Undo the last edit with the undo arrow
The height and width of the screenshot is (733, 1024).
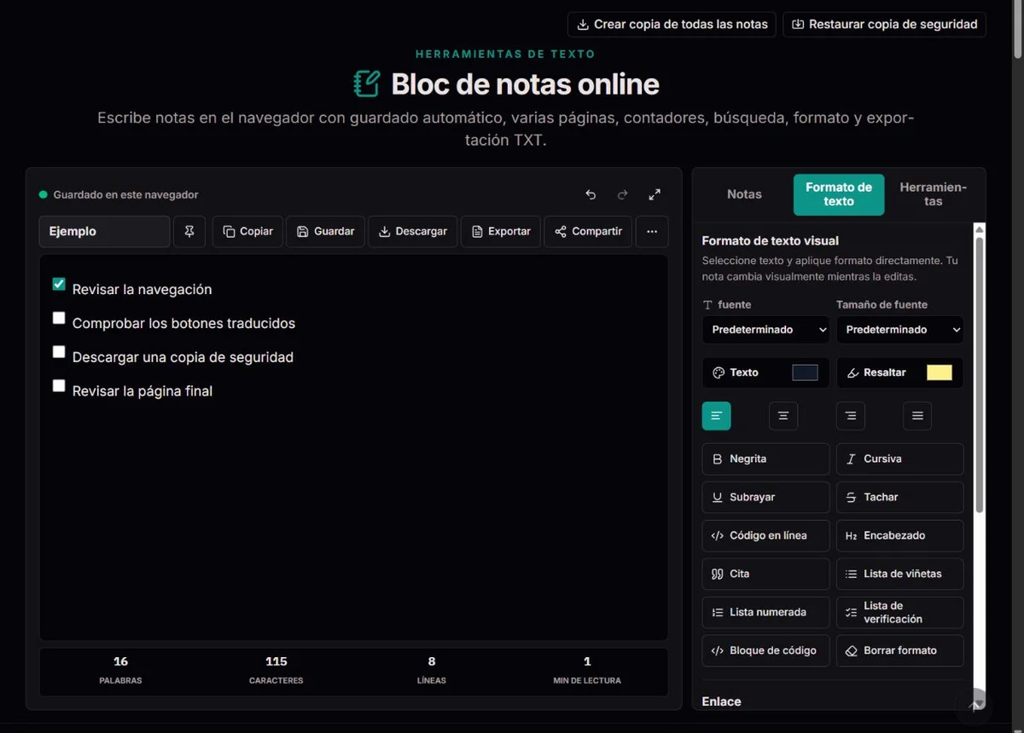pyautogui.click(x=591, y=194)
